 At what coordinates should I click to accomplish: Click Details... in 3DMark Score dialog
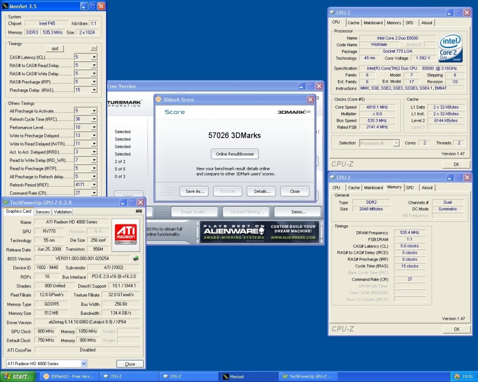coord(262,191)
